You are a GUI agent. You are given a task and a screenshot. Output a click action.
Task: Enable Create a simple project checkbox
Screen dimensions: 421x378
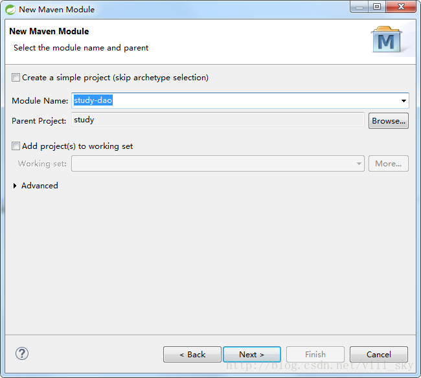coord(16,78)
